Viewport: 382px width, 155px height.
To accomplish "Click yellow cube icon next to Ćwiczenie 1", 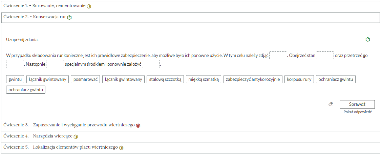I will [89, 6].
